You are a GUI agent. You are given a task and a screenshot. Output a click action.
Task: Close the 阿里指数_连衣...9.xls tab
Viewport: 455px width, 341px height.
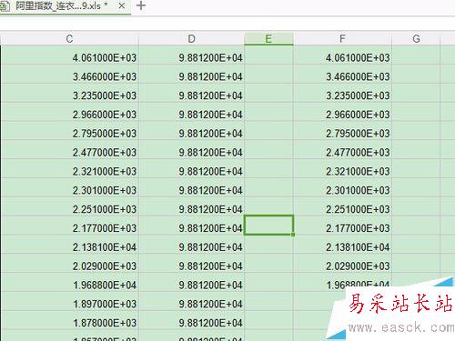122,5
